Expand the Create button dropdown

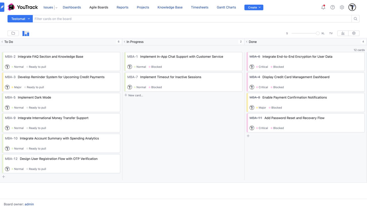(x=259, y=7)
